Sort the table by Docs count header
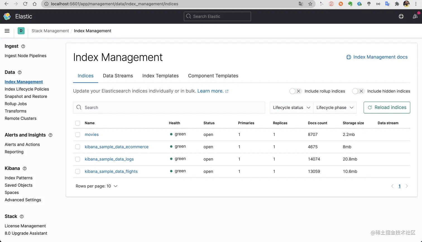Viewport: 422px width, 242px height. click(317, 123)
